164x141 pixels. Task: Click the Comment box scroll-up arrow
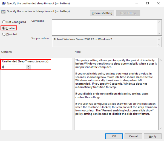coord(159,22)
